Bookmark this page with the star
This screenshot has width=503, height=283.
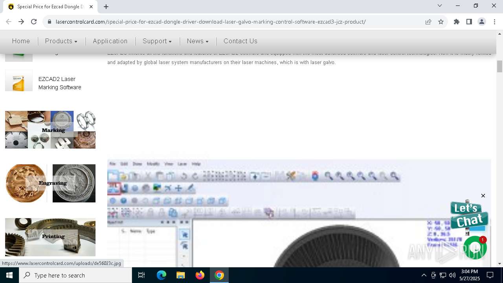[x=441, y=22]
